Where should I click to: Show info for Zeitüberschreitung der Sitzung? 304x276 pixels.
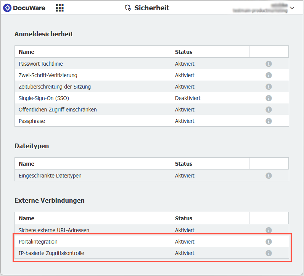(269, 87)
